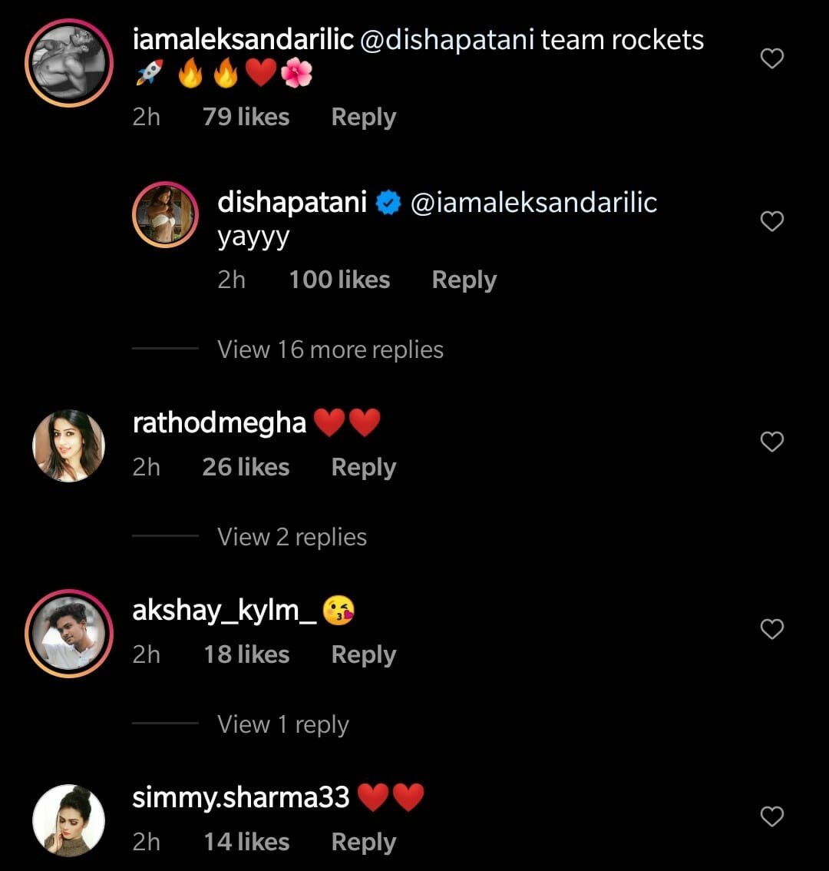Screen dimensions: 829x871
Task: Open akshay_kylm_'s story avatar
Action: 69,634
